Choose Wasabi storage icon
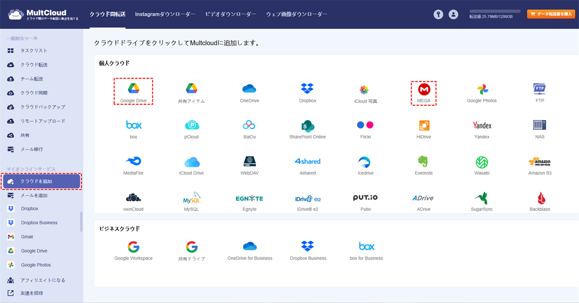The height and width of the screenshot is (303, 579). click(482, 162)
